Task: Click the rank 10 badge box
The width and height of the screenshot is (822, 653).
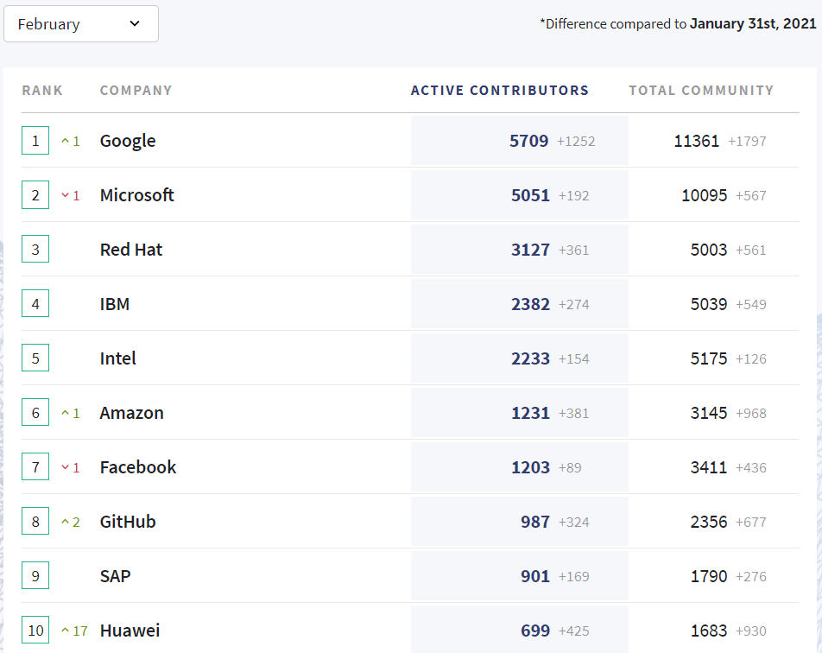Action: click(35, 631)
